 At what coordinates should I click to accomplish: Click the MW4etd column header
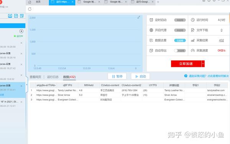tap(89, 85)
